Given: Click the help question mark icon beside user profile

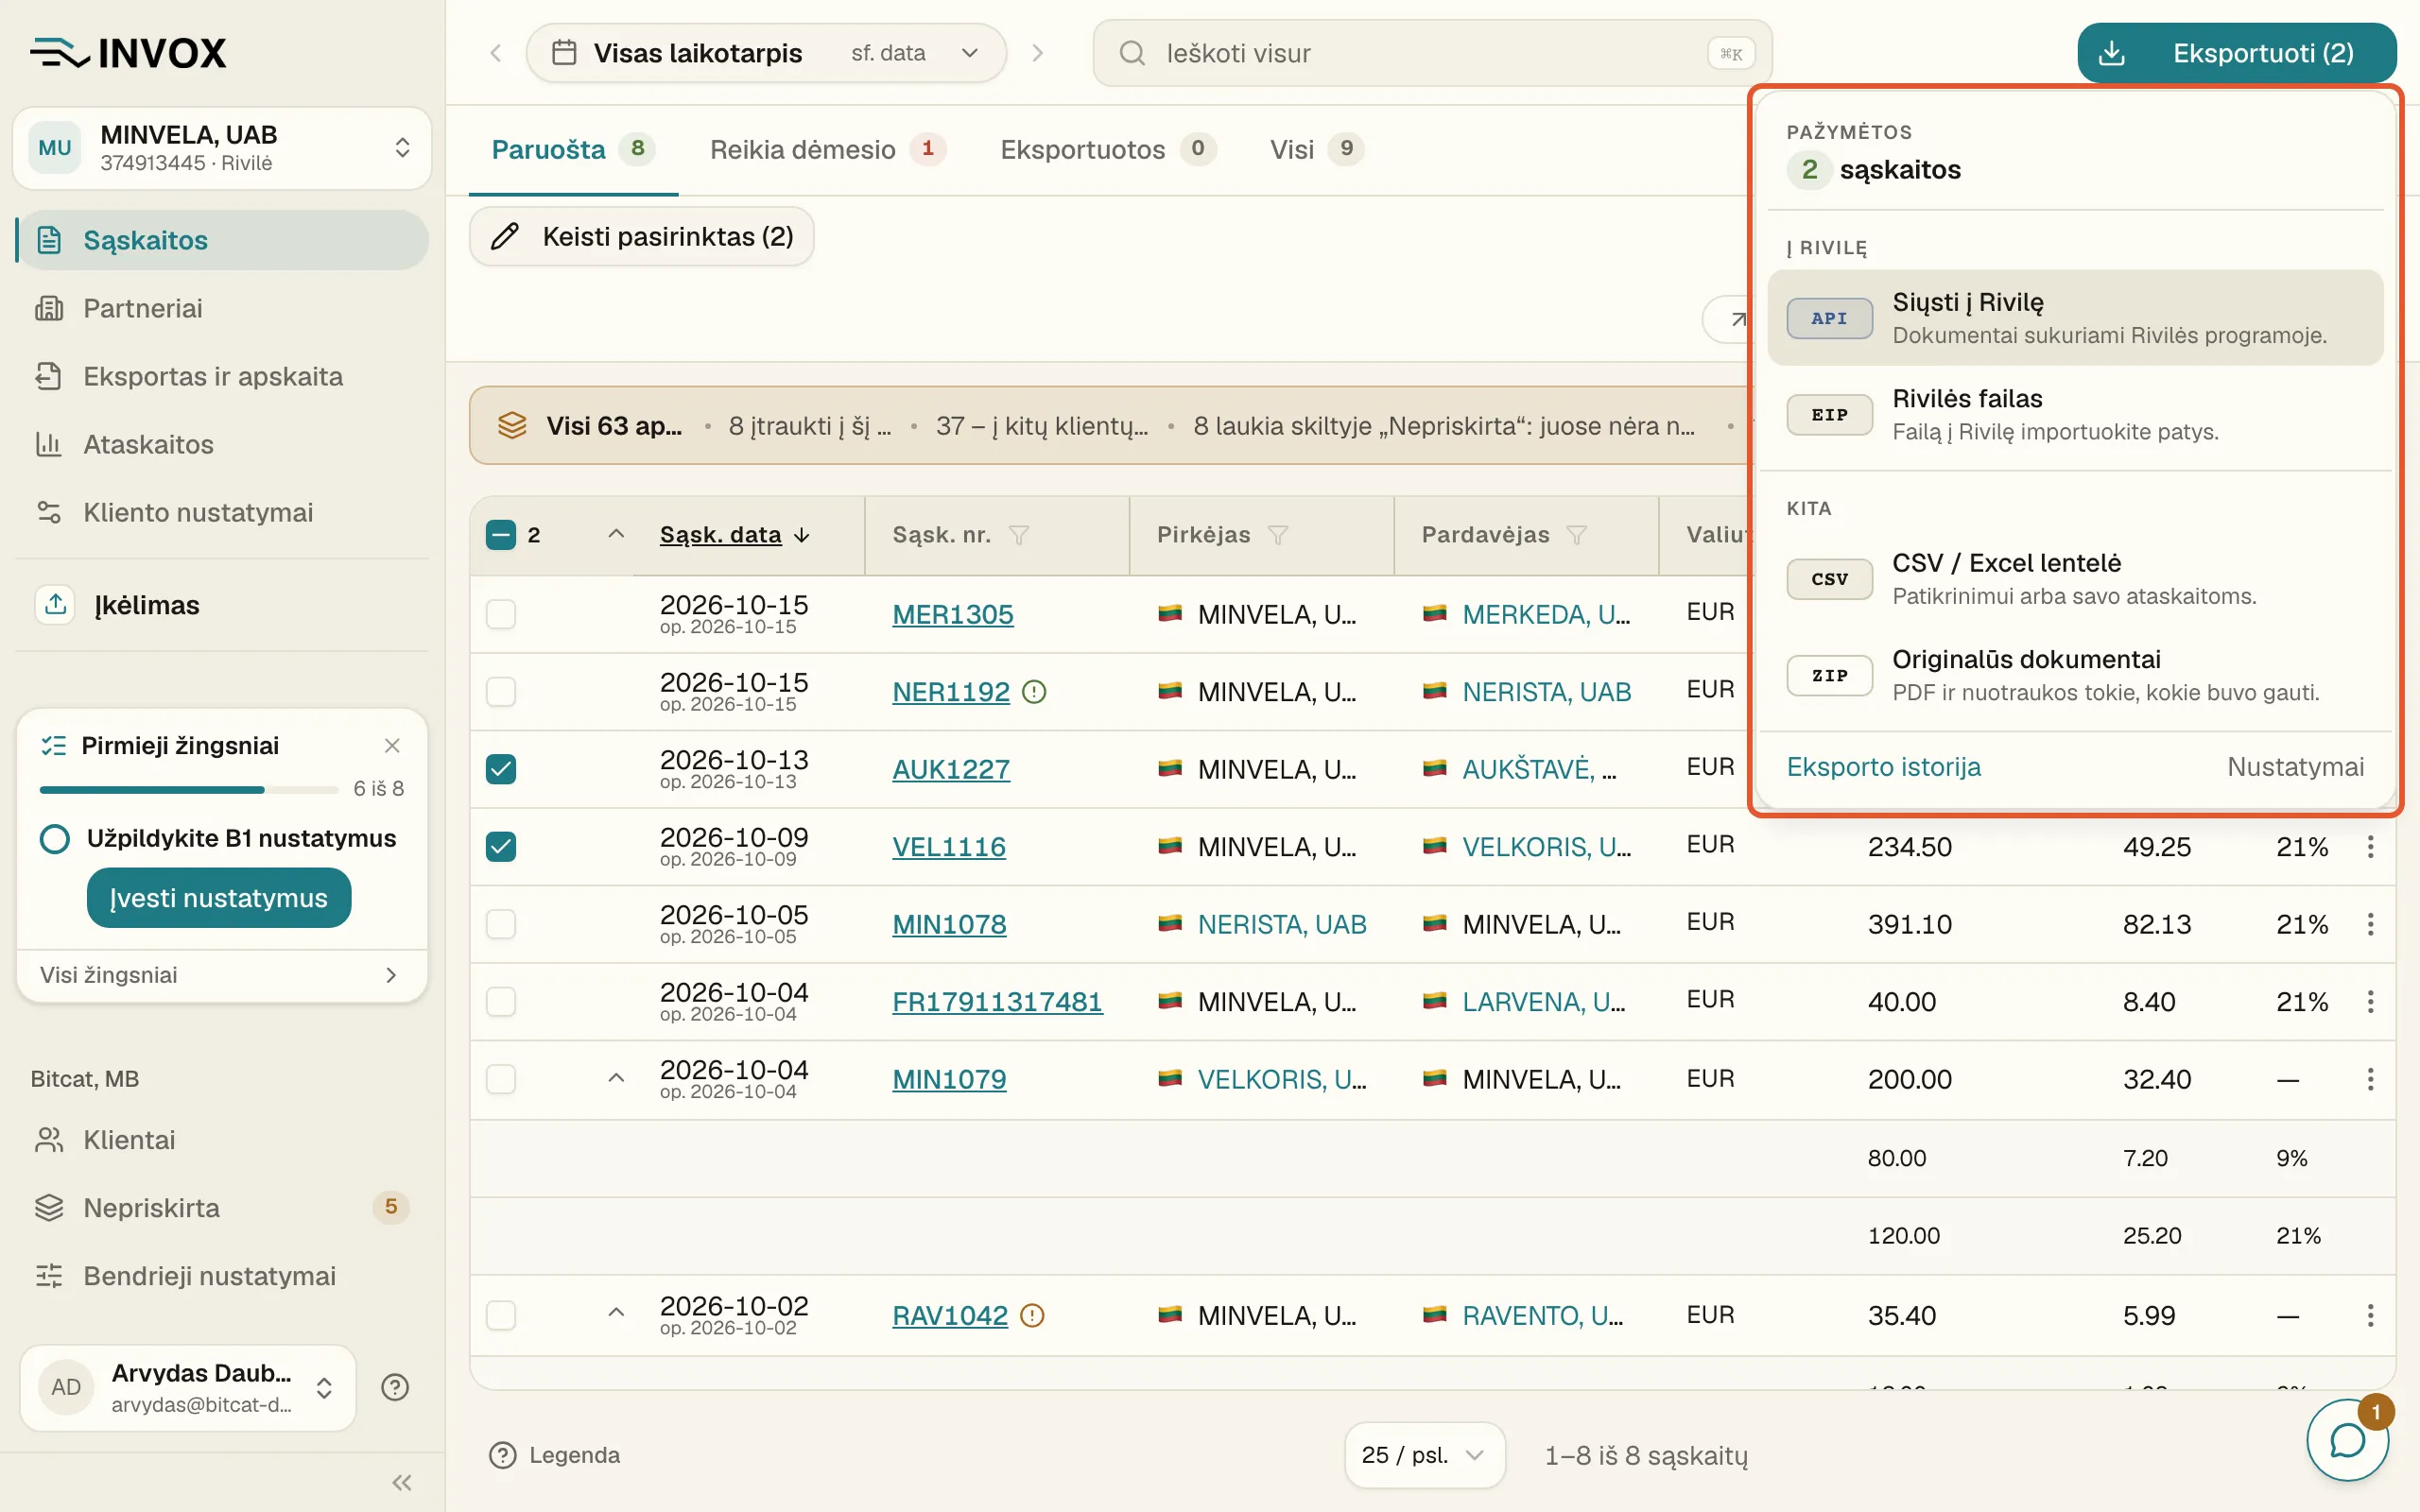Looking at the screenshot, I should pos(395,1387).
